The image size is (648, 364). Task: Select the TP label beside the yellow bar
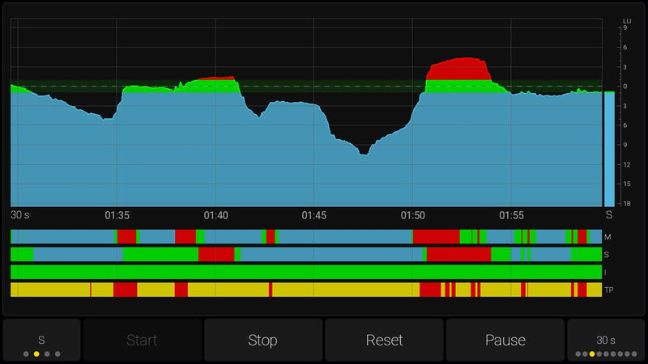[608, 290]
